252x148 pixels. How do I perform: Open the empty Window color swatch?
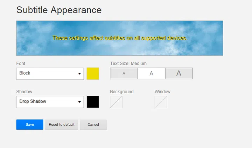tap(161, 102)
